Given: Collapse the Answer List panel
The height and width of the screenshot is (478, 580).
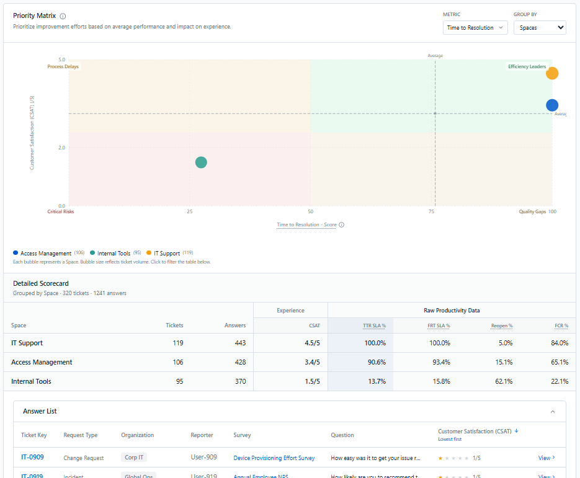Looking at the screenshot, I should pos(552,412).
